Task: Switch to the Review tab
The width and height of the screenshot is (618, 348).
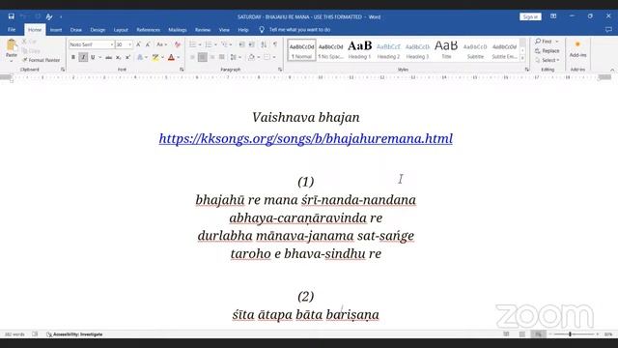Action: click(203, 30)
